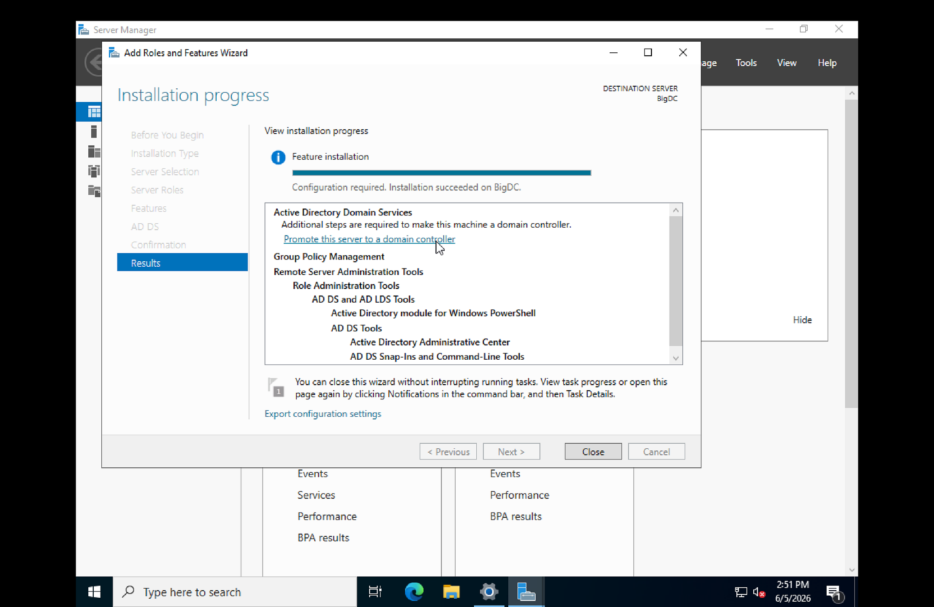Click the blue feature installation info icon
The image size is (934, 607).
(278, 157)
